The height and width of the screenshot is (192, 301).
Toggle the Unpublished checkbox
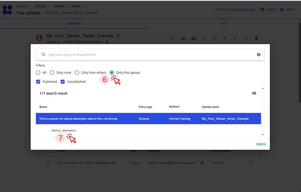63,82
